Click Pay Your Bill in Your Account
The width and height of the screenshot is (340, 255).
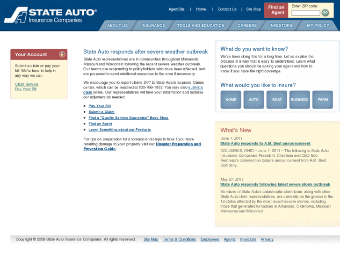click(26, 89)
